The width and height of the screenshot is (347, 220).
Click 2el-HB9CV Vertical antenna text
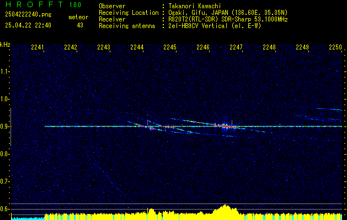pyautogui.click(x=215, y=26)
